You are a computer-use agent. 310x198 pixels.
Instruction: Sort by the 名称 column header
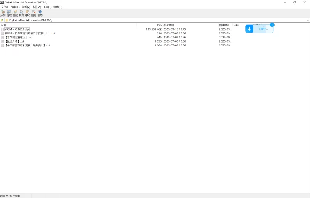pos(4,25)
